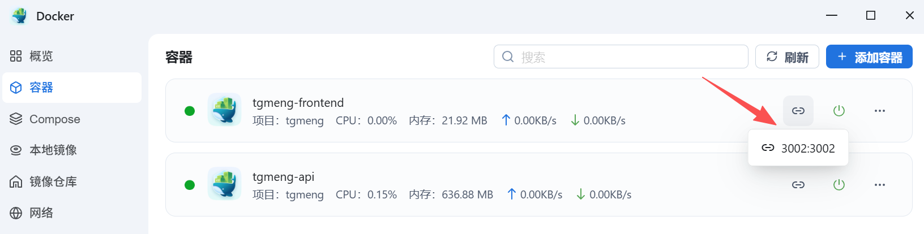Close the Docker window
The image size is (924, 234).
click(910, 15)
